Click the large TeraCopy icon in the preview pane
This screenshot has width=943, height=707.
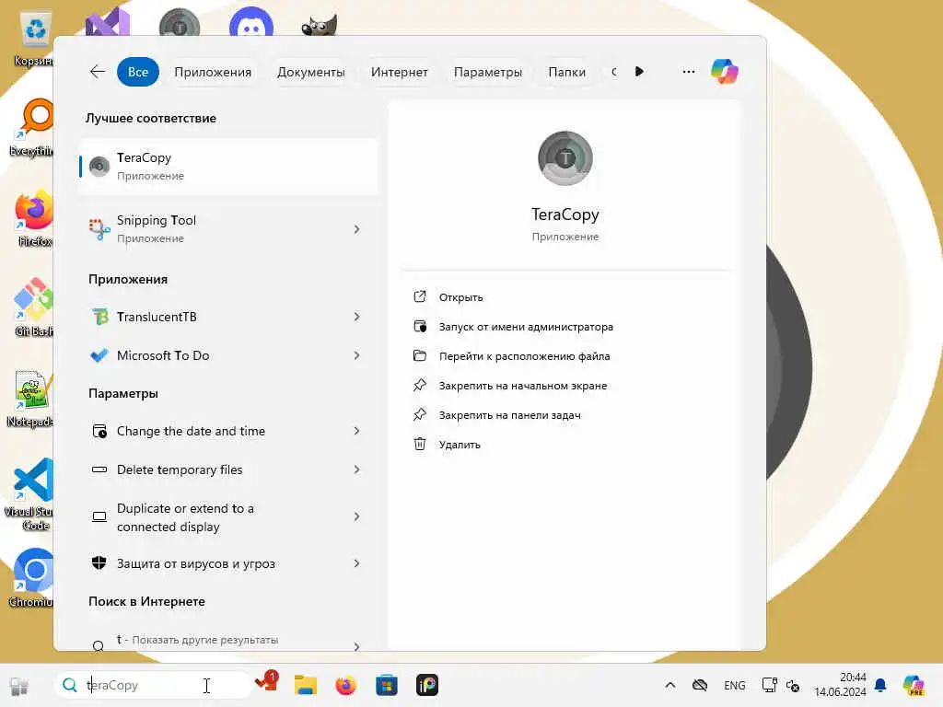[565, 158]
